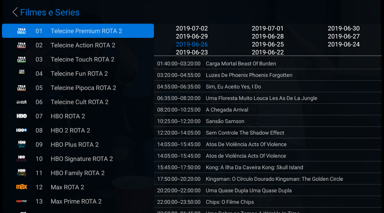Click the Telecine logo next to Telecine Premium ROTA 2

[x=22, y=31]
